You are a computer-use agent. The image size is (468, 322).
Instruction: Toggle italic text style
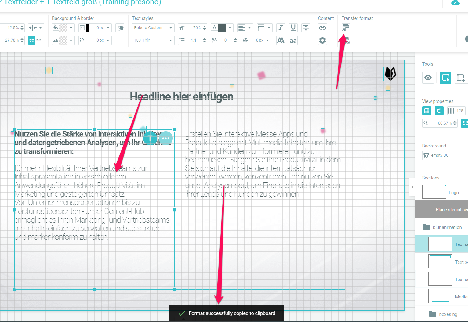[280, 28]
